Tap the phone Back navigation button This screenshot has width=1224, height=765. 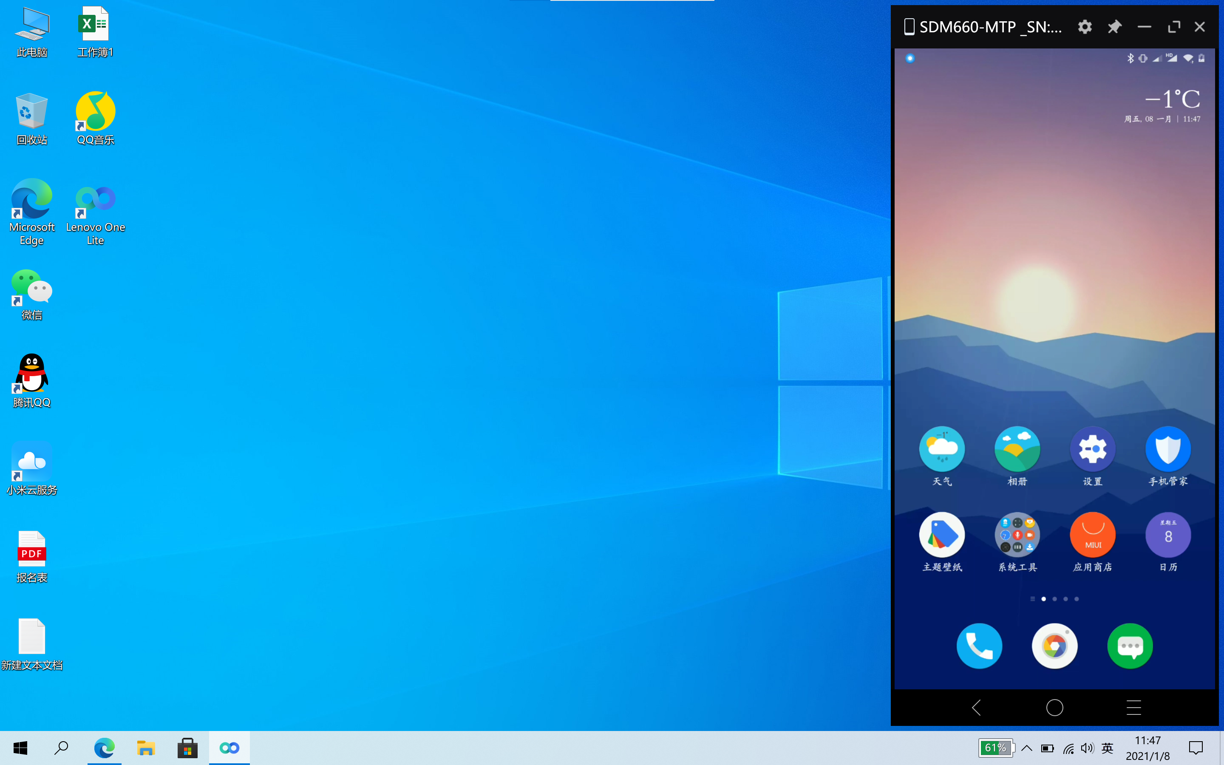(x=977, y=707)
